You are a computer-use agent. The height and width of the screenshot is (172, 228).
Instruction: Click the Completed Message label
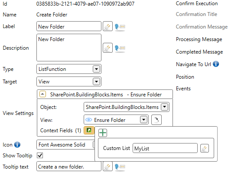(x=199, y=52)
